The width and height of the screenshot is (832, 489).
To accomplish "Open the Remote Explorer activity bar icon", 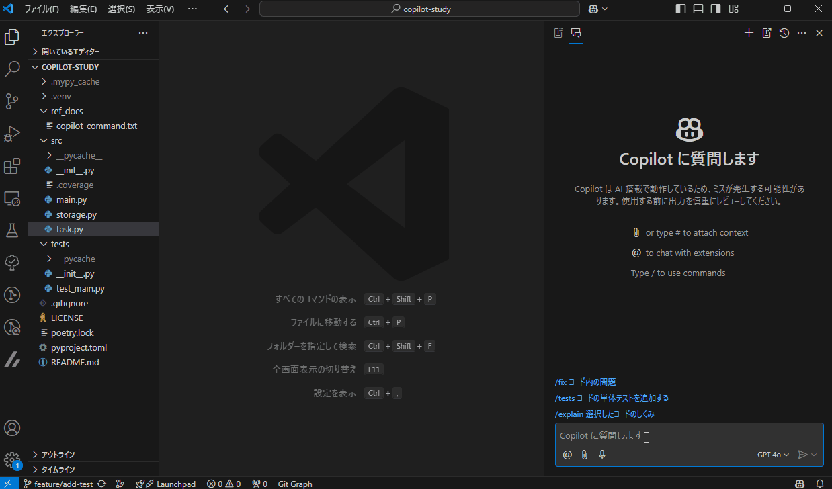I will 12,199.
